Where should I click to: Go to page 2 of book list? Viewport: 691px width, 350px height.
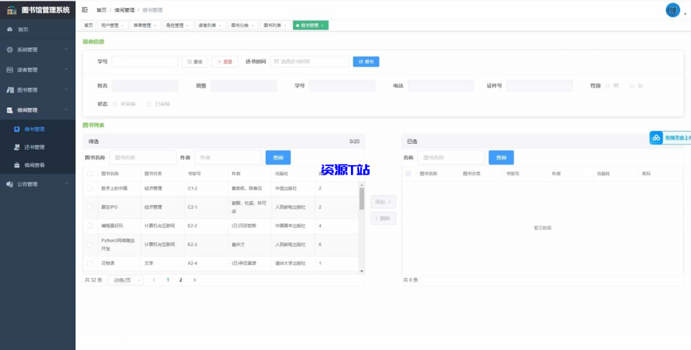[x=181, y=280]
